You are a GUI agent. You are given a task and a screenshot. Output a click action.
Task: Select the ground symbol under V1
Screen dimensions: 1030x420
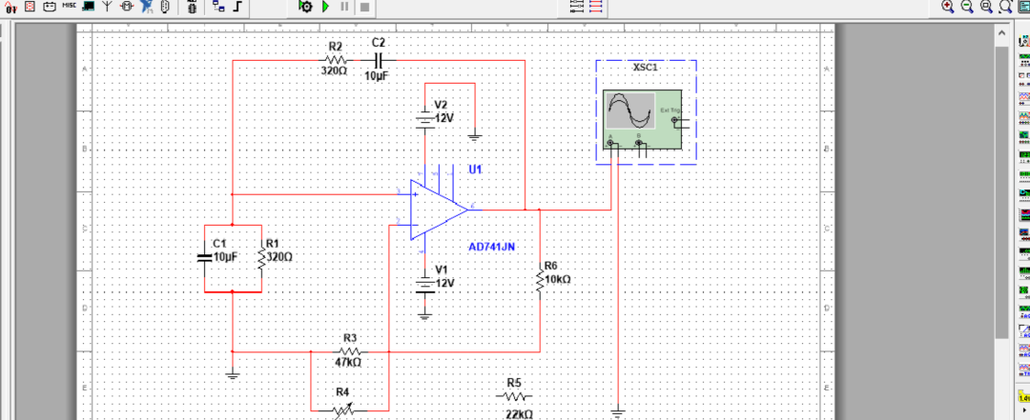[x=424, y=316]
